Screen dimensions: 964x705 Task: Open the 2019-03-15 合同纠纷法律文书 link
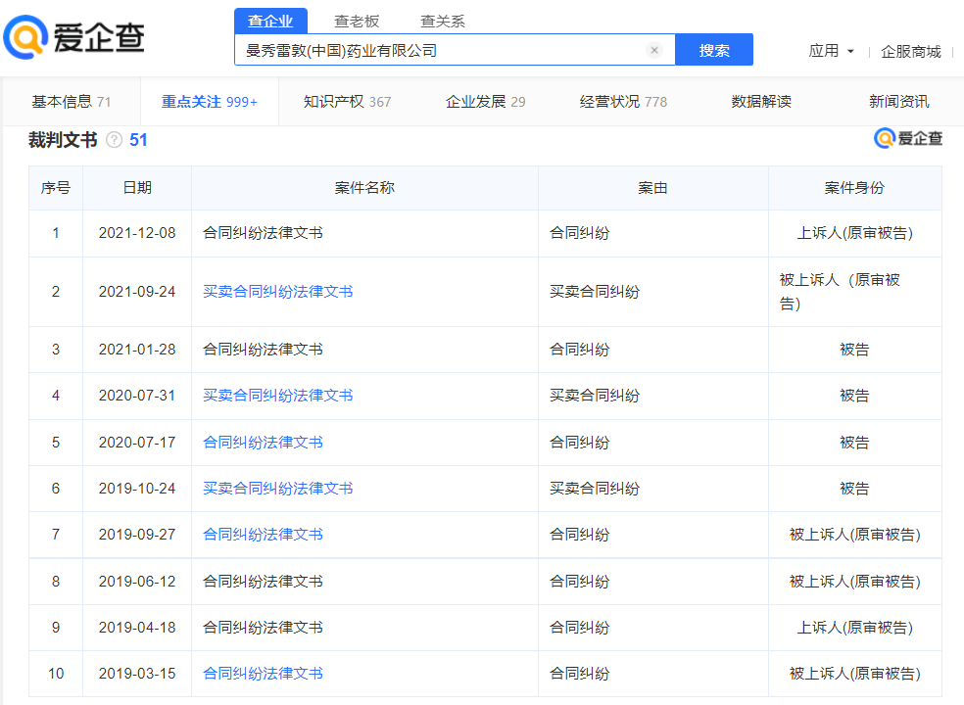pos(263,674)
